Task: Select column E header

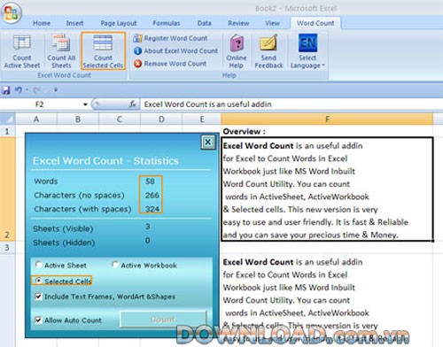Action: click(202, 120)
